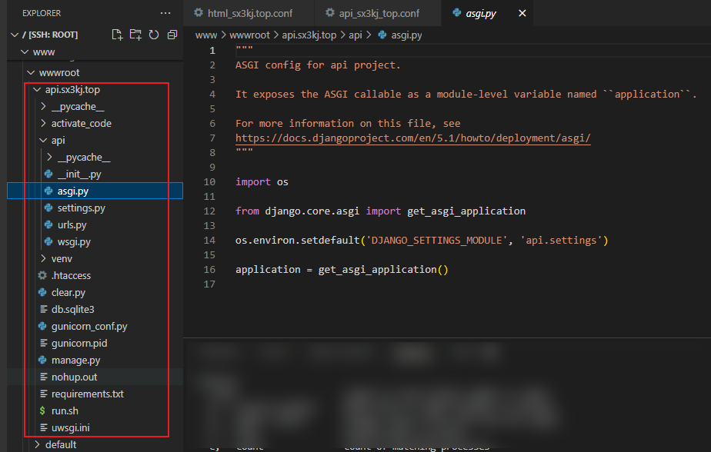Click the Python icon beside manage.py
The width and height of the screenshot is (711, 452).
pos(43,360)
